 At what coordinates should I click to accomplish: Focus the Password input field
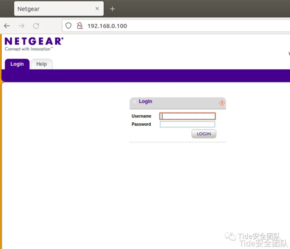click(x=187, y=124)
